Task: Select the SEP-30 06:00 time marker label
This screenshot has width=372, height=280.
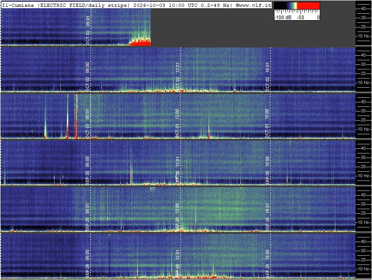Action: 88,170
